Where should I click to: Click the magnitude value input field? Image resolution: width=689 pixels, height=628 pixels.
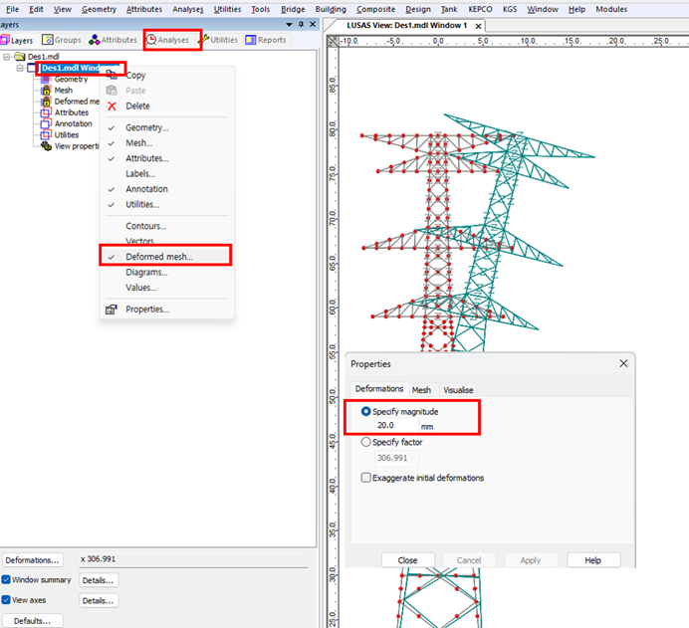click(395, 426)
